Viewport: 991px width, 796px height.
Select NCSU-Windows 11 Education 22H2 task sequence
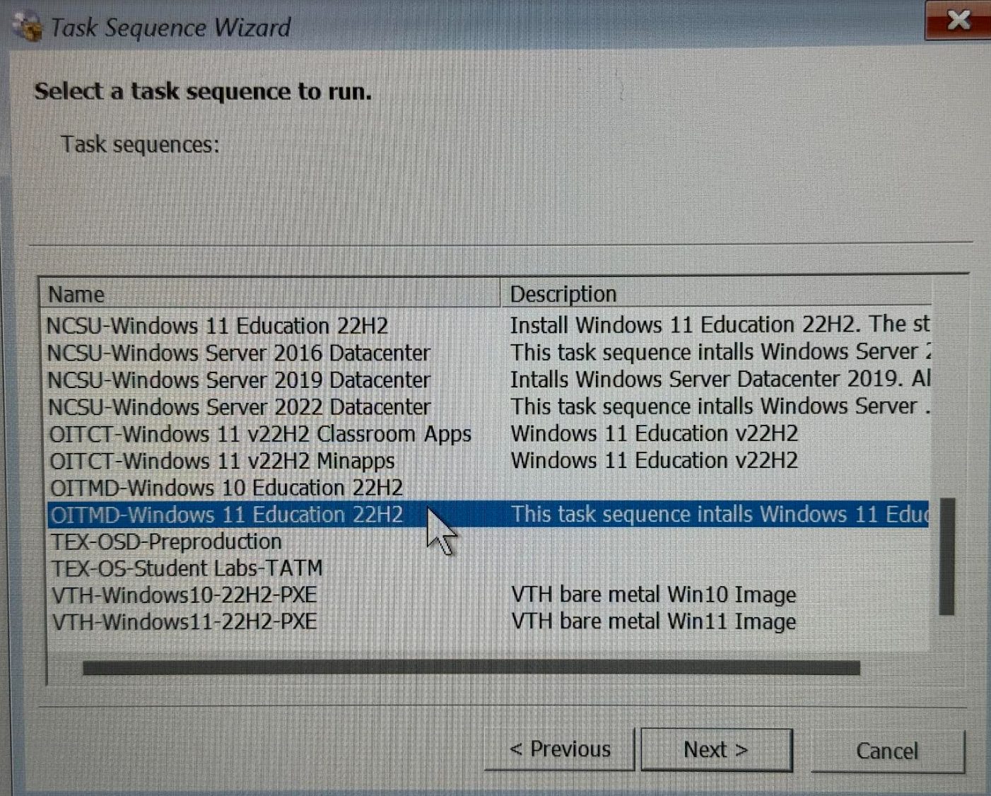tap(217, 326)
